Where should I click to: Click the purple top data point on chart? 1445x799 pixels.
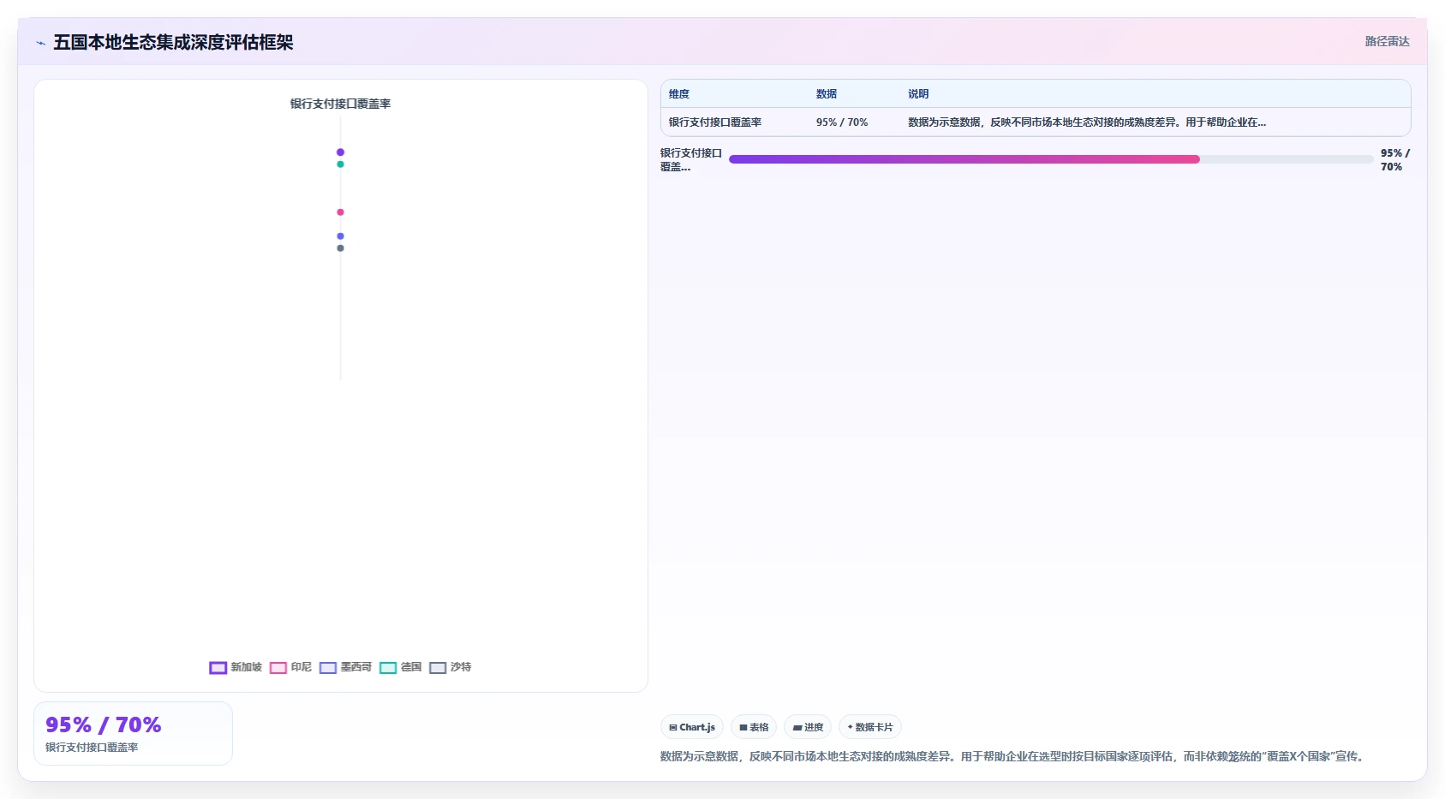(x=340, y=152)
